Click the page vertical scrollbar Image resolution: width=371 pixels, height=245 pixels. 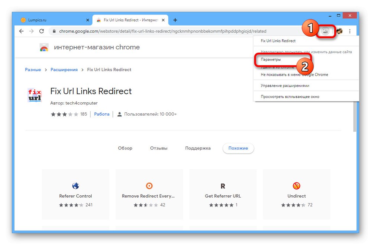[354, 117]
